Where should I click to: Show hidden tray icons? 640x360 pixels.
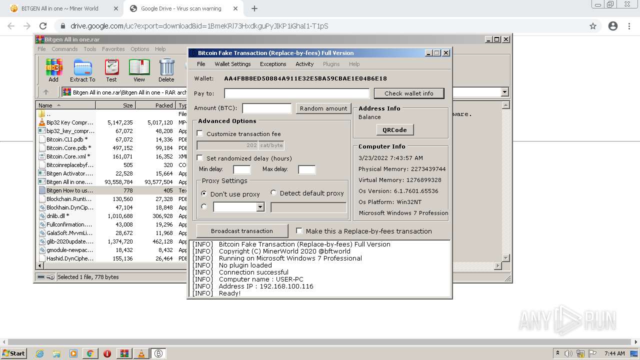point(557,353)
